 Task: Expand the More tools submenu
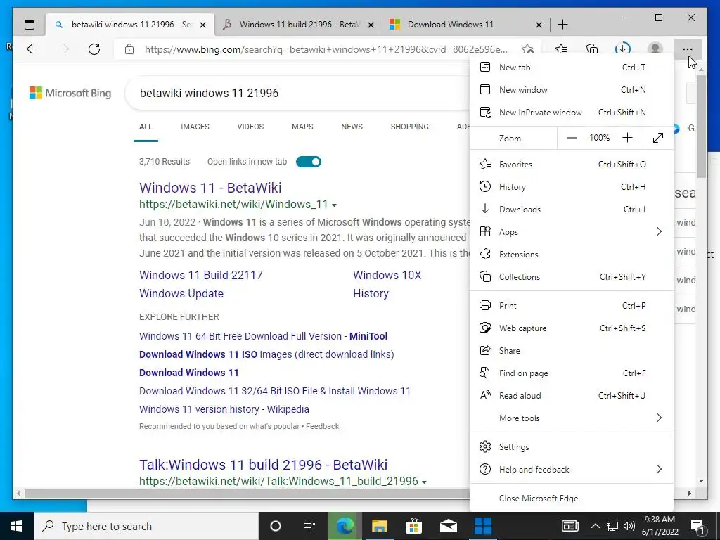(572, 418)
